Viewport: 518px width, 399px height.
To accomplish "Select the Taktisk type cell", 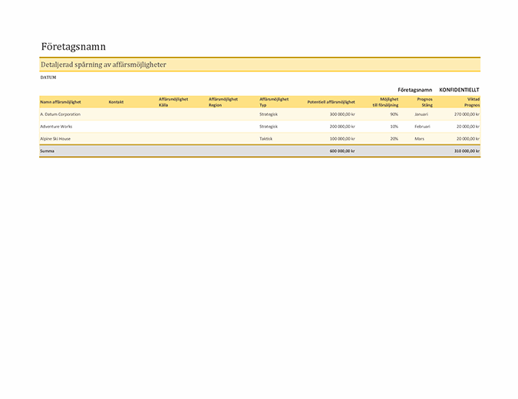I will pos(266,139).
